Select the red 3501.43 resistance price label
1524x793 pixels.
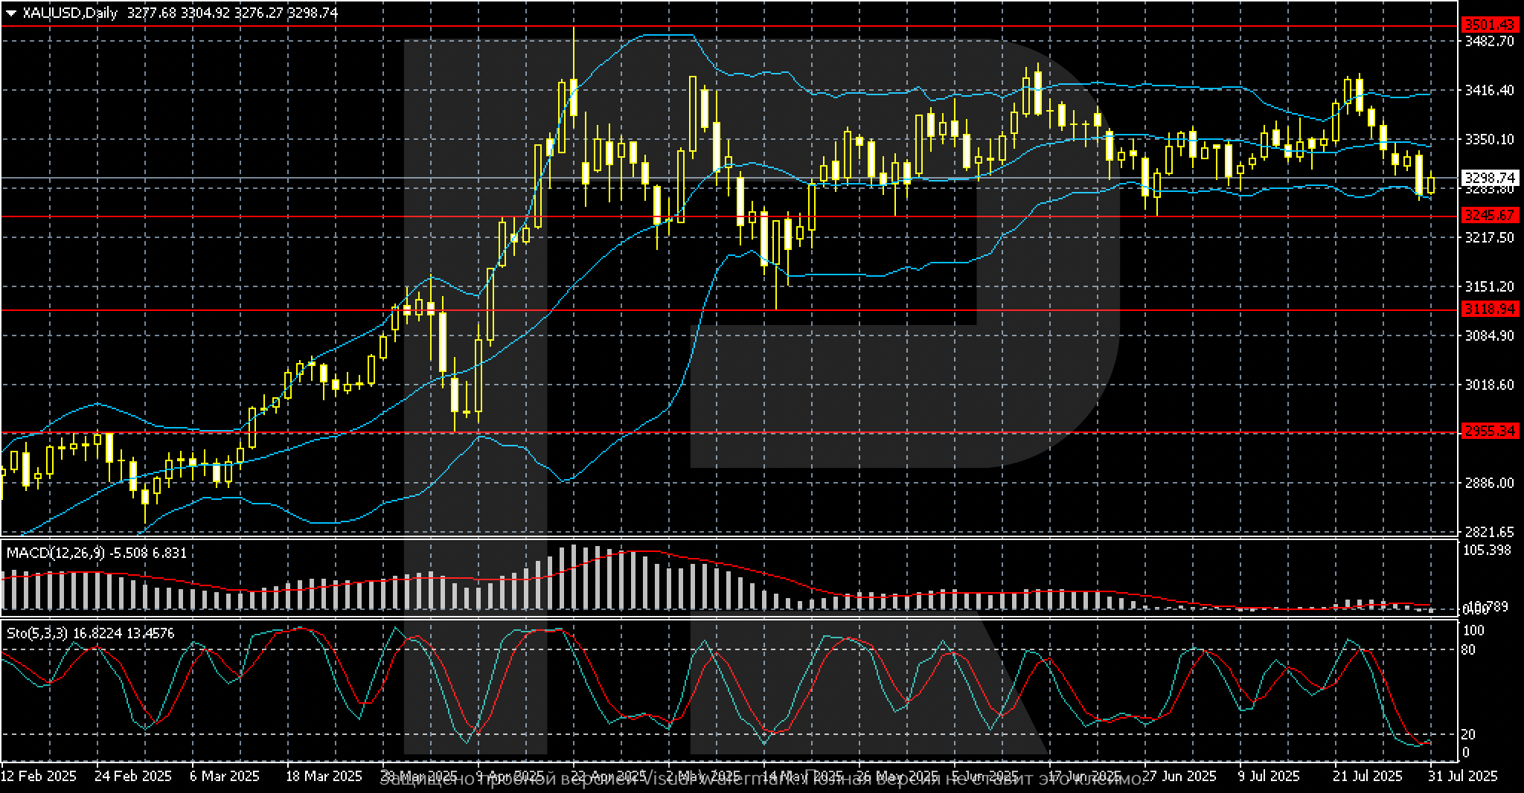point(1489,25)
